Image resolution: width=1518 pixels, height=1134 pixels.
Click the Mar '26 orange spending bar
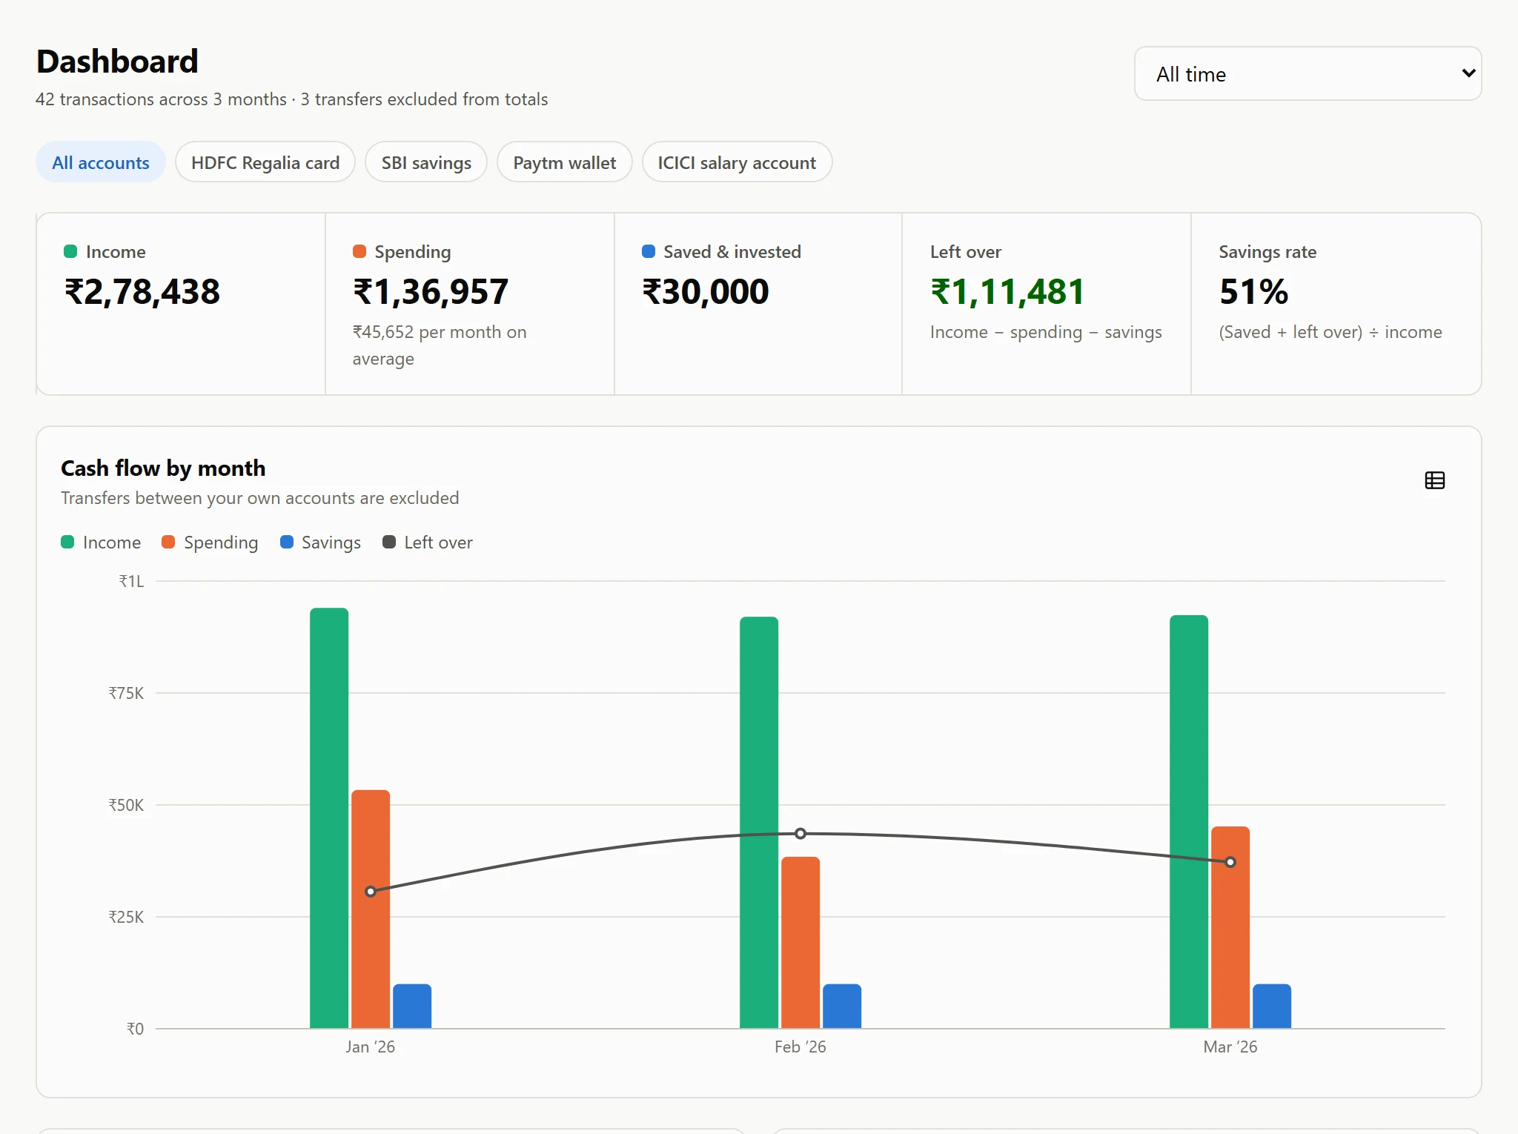pyautogui.click(x=1230, y=927)
